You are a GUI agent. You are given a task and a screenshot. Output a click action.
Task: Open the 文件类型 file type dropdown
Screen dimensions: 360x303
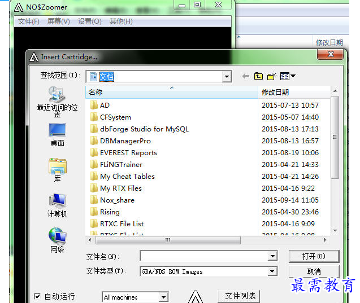pyautogui.click(x=272, y=271)
